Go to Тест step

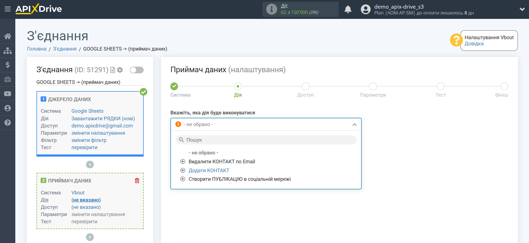tap(440, 86)
